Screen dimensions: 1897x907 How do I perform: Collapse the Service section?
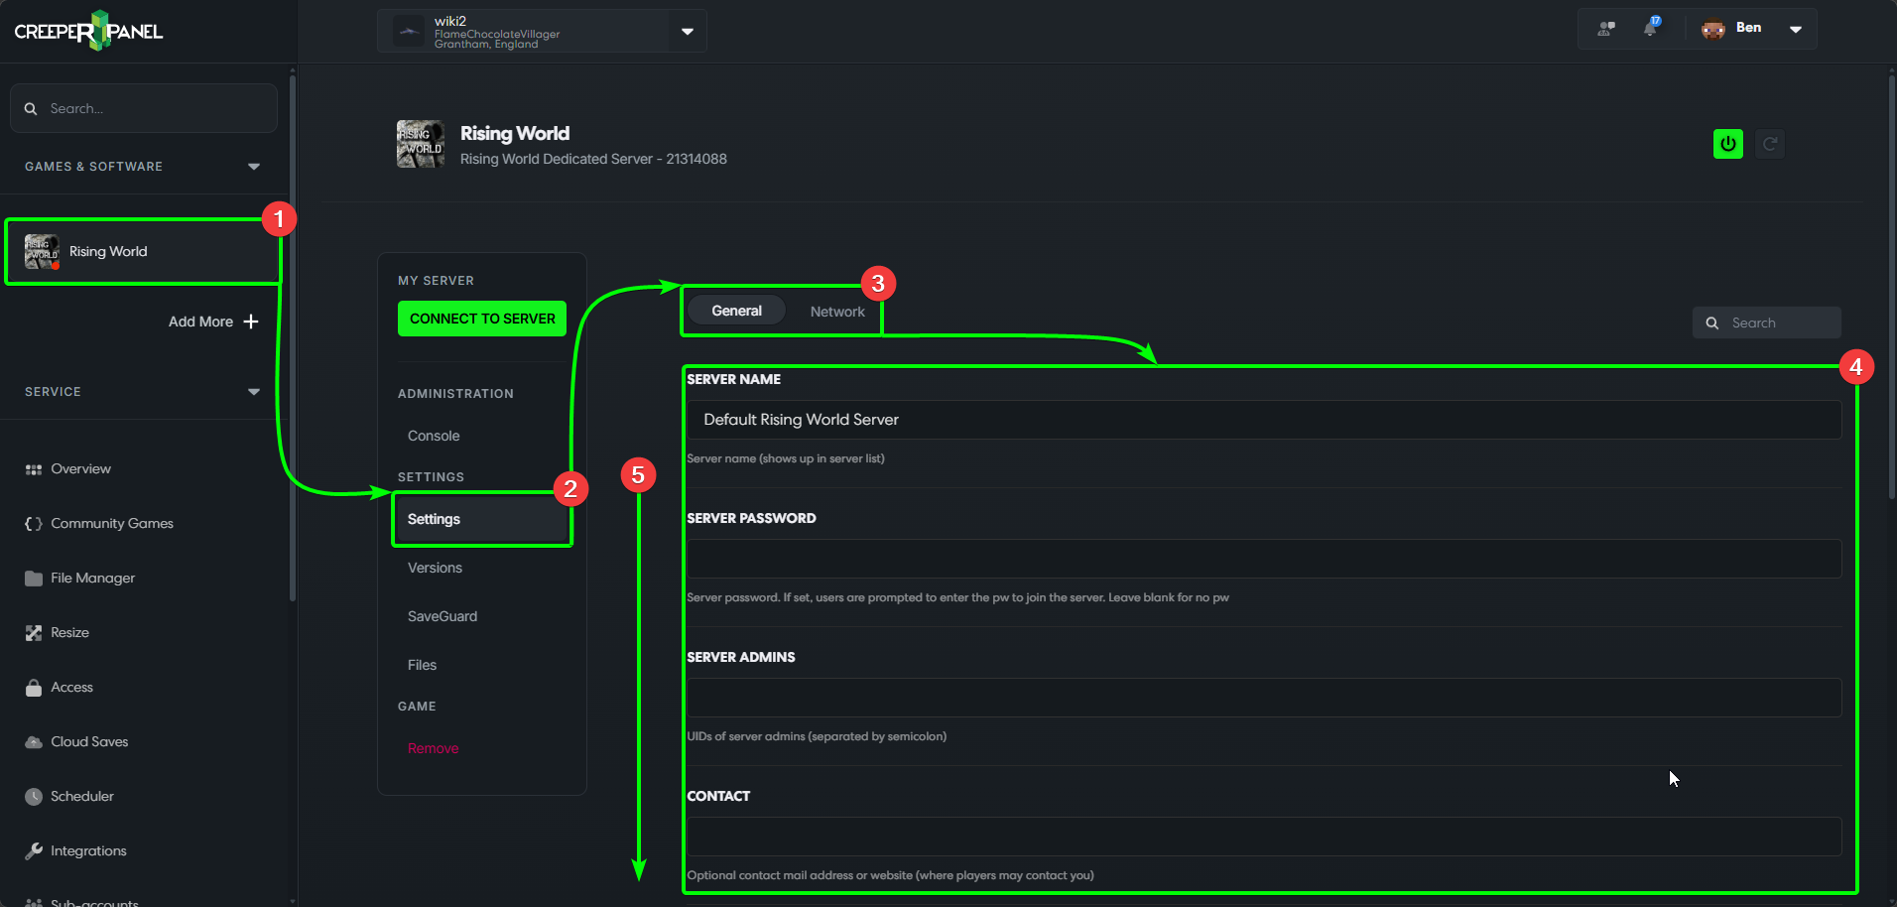pyautogui.click(x=254, y=392)
